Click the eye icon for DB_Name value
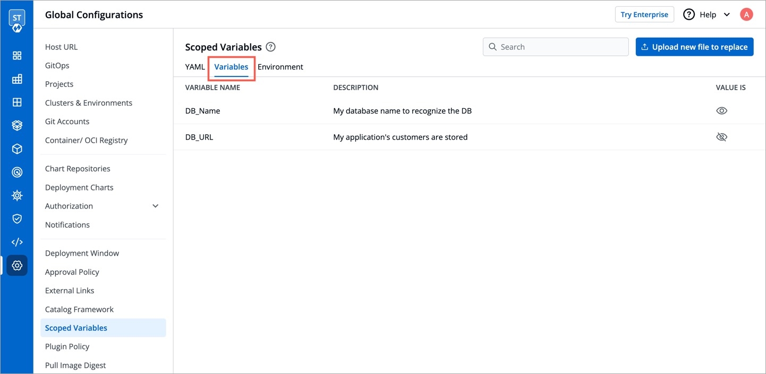 [x=721, y=111]
